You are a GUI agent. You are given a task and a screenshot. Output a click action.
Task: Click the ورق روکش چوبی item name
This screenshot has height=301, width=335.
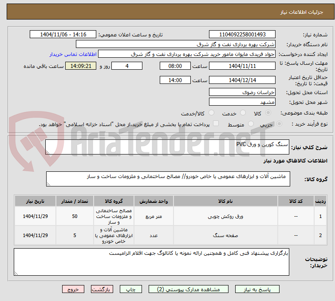(x=225, y=216)
